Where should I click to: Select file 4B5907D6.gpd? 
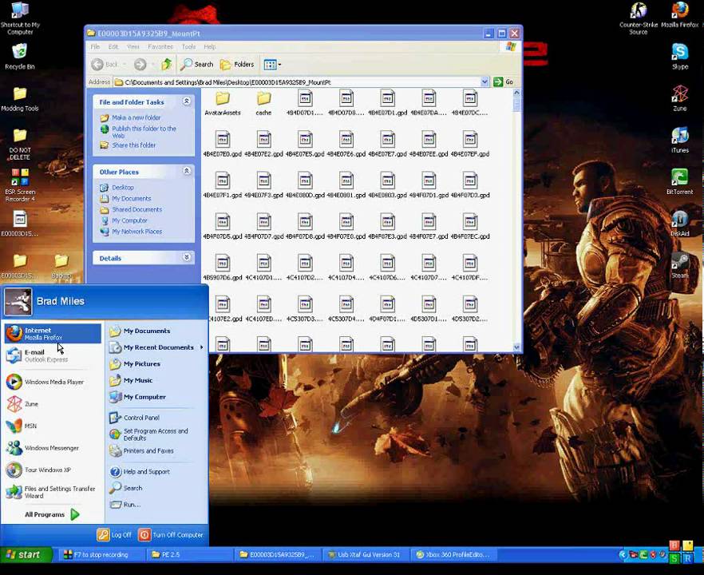222,268
